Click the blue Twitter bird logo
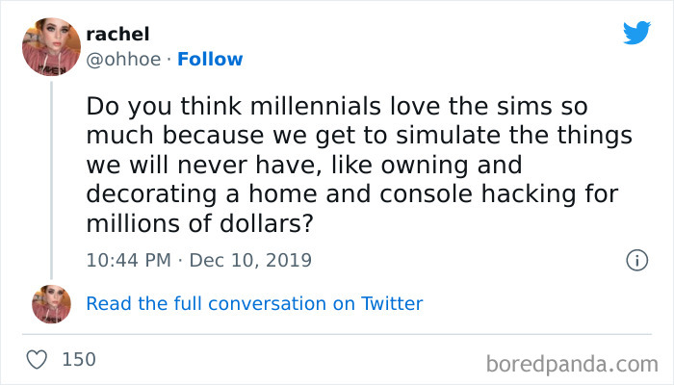The image size is (674, 385). pos(636,32)
